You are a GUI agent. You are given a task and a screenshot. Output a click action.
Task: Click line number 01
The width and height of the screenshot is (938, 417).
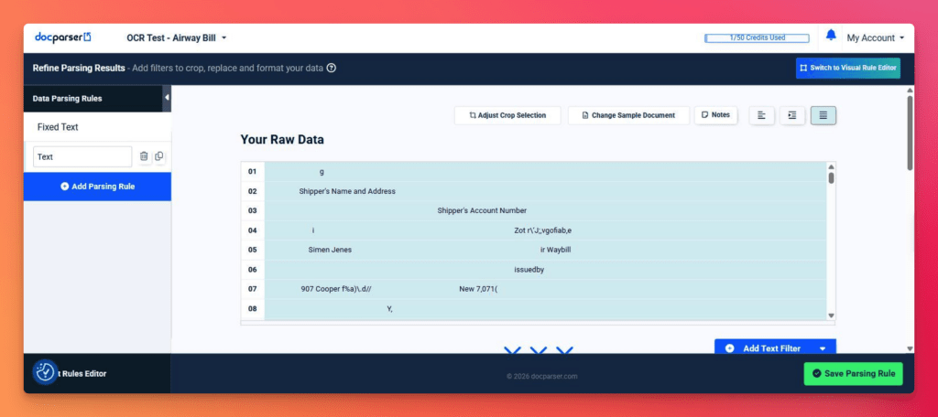pyautogui.click(x=253, y=171)
